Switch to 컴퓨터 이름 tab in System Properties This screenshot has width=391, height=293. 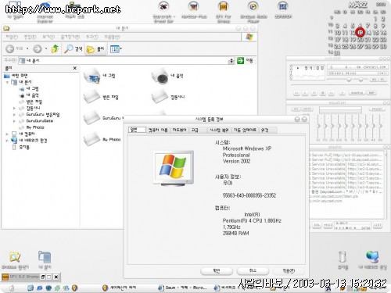[x=158, y=130]
